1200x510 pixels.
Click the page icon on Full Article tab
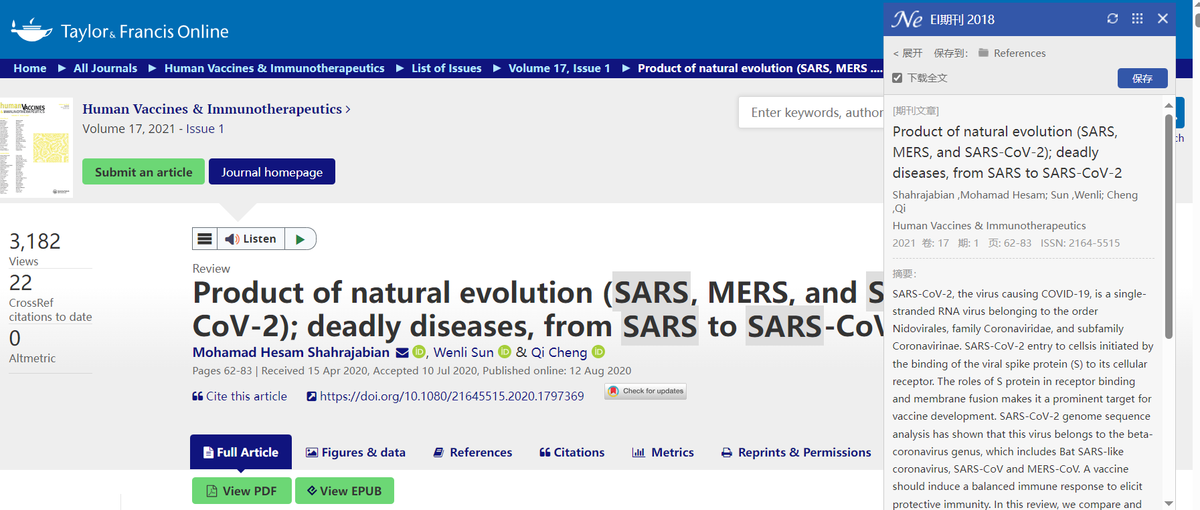208,452
